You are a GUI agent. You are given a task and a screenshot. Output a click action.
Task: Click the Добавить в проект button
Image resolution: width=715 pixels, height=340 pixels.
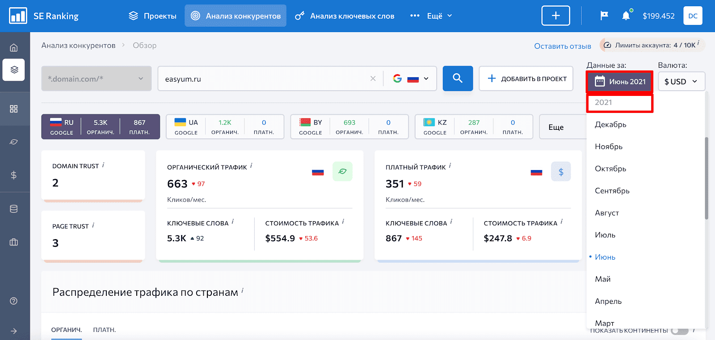pos(526,79)
